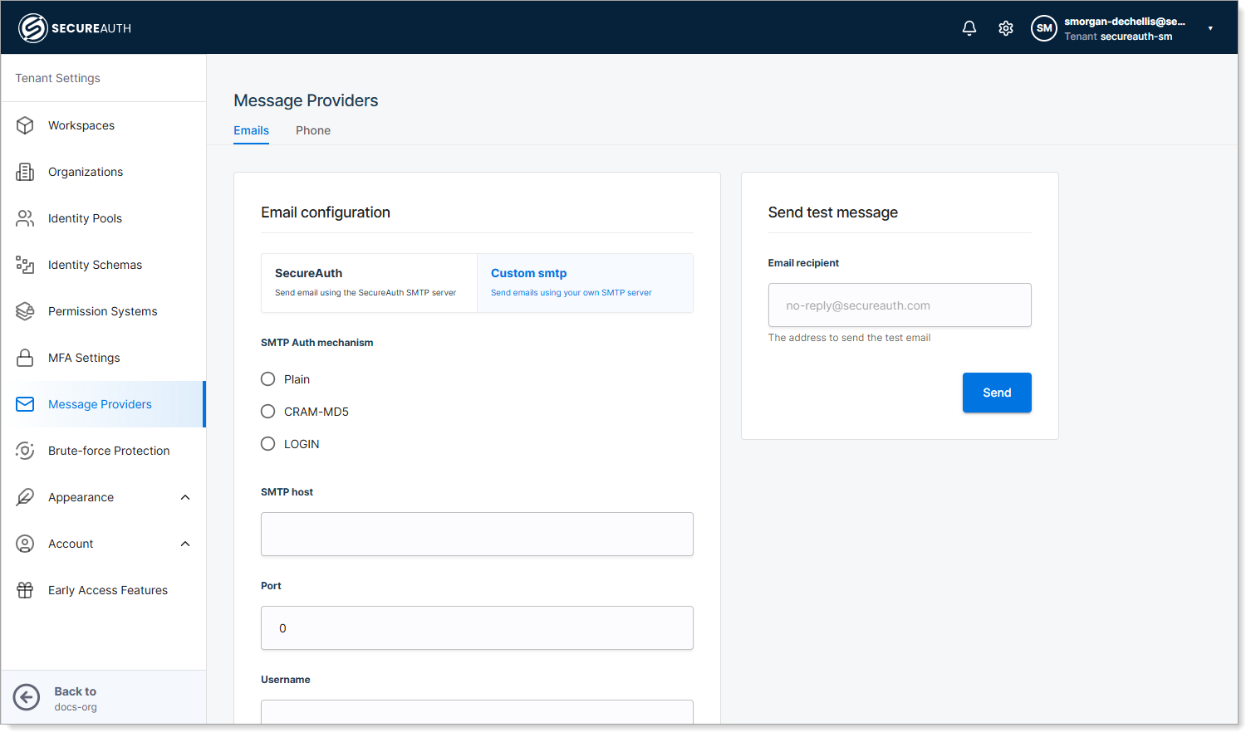
Task: Click the Identity Schemas icon
Action: coord(25,265)
